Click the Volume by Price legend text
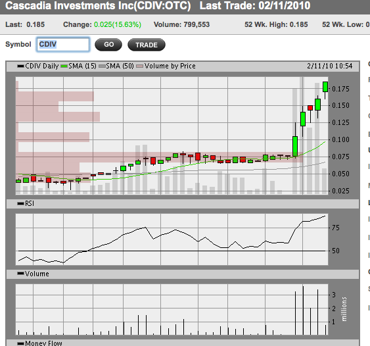The image size is (370, 346). [x=170, y=66]
